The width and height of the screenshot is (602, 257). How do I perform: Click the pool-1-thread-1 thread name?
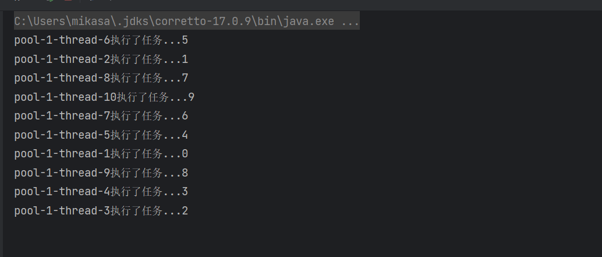click(62, 154)
